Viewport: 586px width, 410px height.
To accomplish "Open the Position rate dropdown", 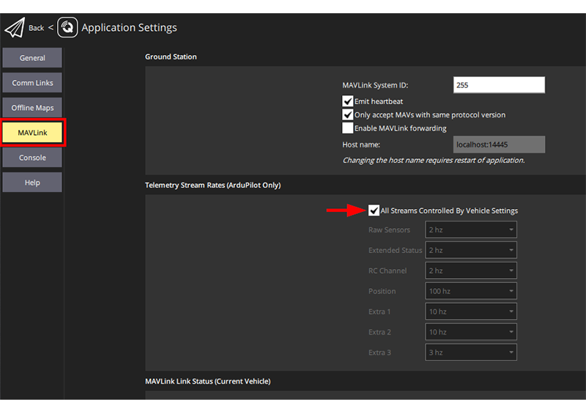I will coord(471,291).
